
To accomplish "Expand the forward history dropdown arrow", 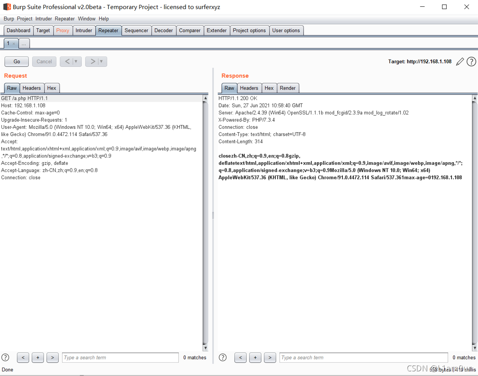I will tap(101, 62).
